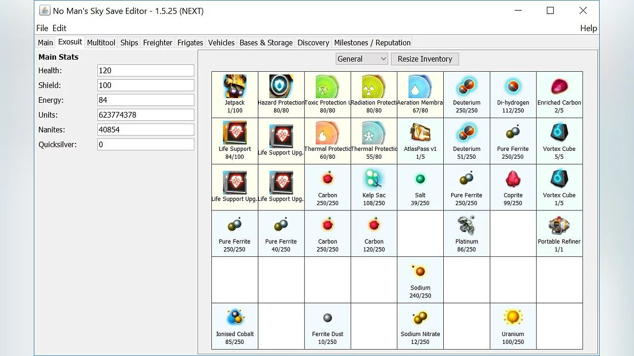Click the Aeration Membrane icon
The height and width of the screenshot is (356, 634).
pyautogui.click(x=420, y=86)
